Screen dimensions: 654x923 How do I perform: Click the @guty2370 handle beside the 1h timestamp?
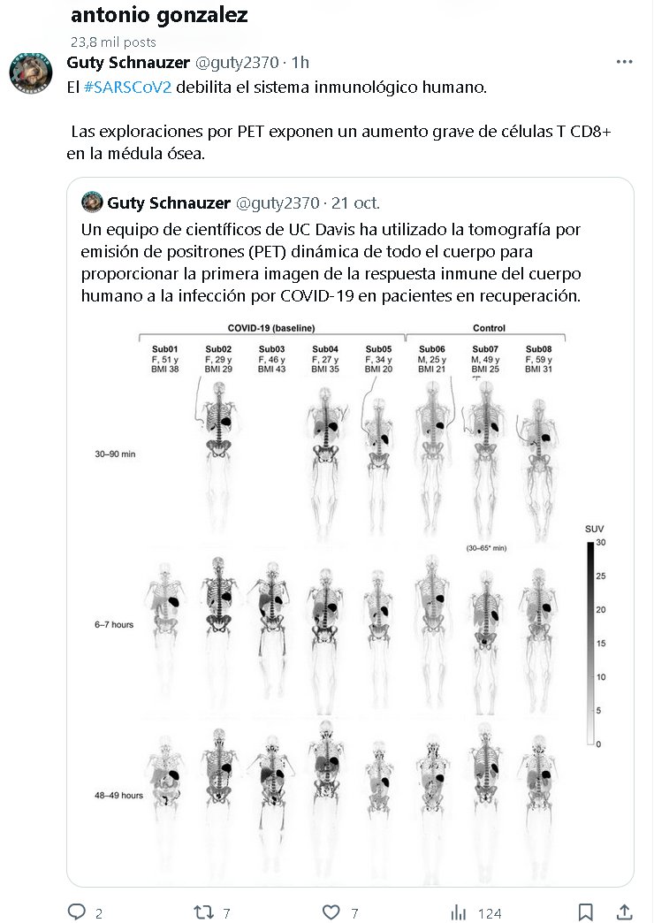click(238, 62)
